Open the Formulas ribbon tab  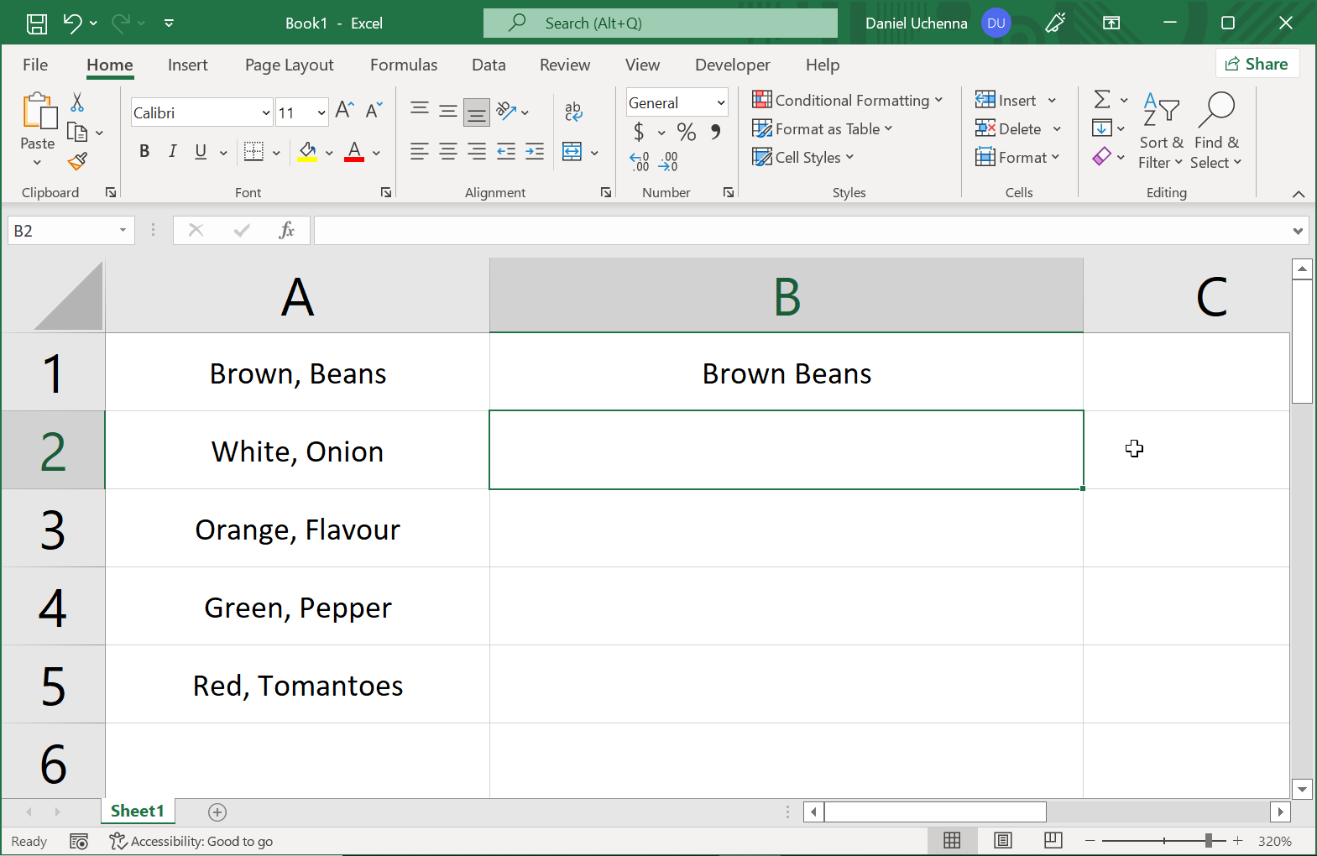tap(404, 65)
